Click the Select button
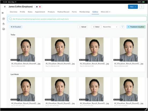Viewport: 148px width, 111px height. 96,27
